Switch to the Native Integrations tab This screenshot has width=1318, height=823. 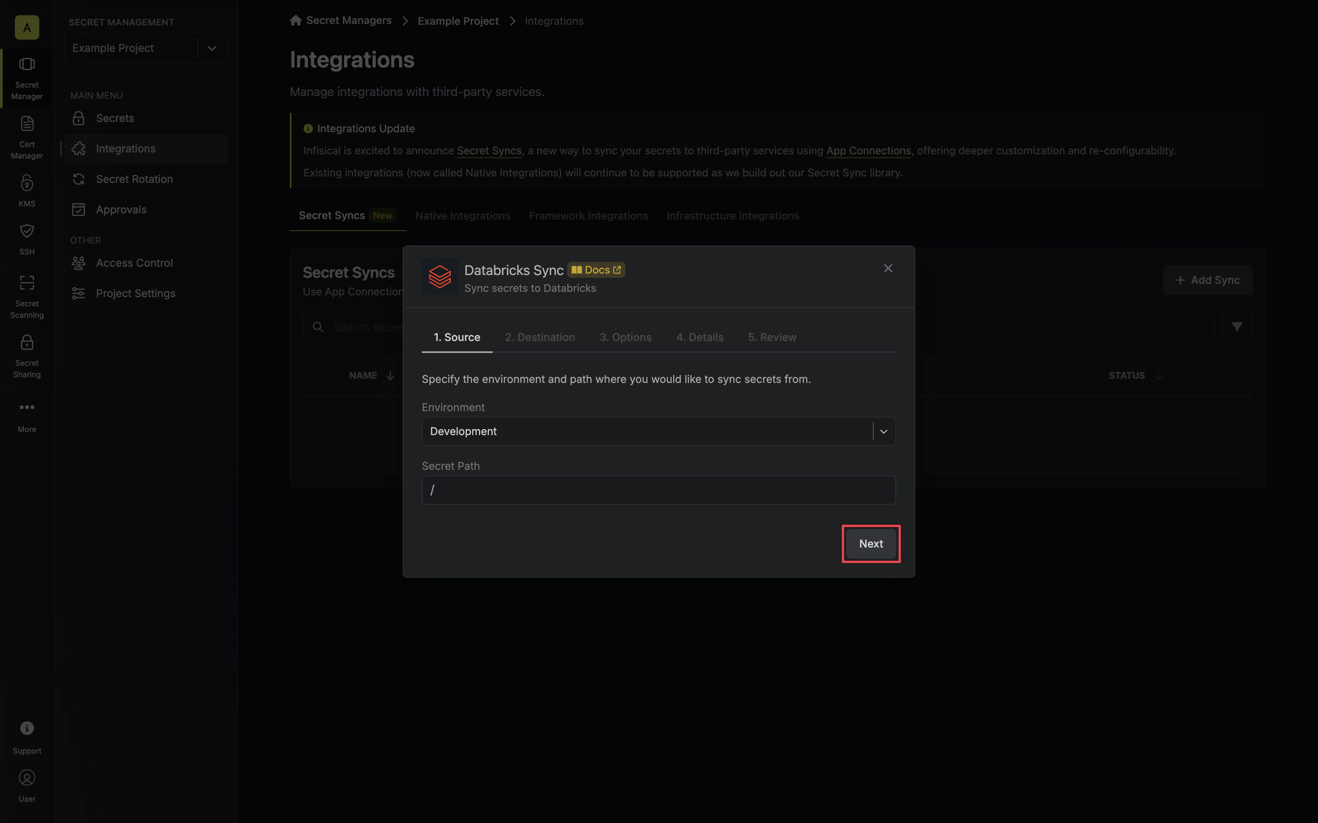(462, 216)
